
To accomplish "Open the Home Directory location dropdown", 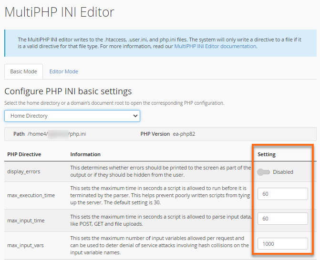I will coord(72,116).
